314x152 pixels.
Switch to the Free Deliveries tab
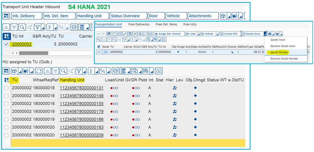[139, 24]
